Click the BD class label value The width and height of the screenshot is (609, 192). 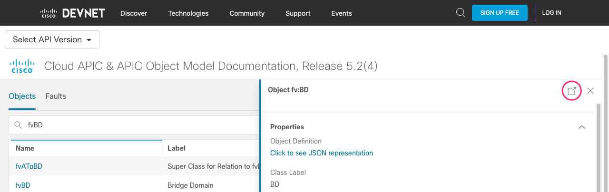pos(275,184)
